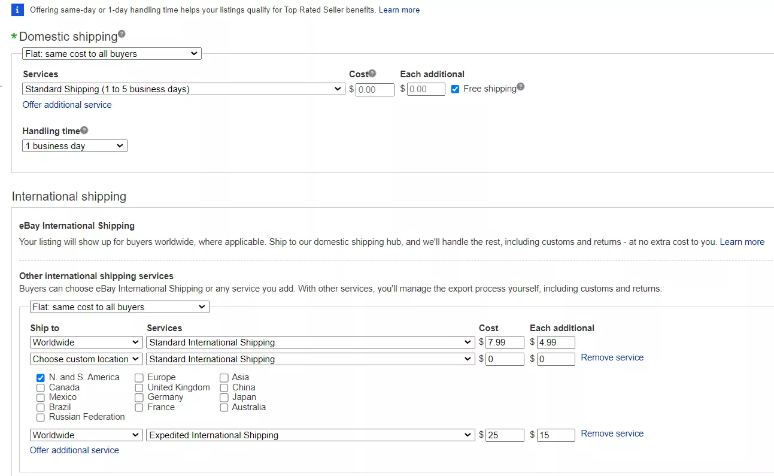Click the Ship to column label

click(45, 328)
